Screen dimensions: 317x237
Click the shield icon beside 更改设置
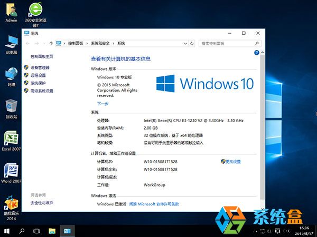[223, 162]
